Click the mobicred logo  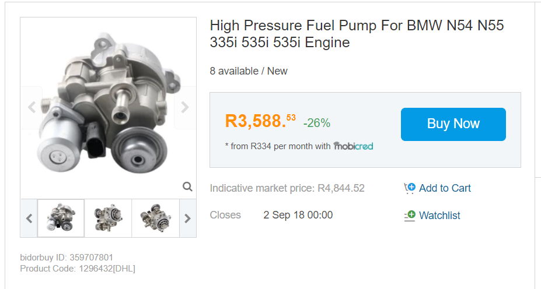click(353, 146)
